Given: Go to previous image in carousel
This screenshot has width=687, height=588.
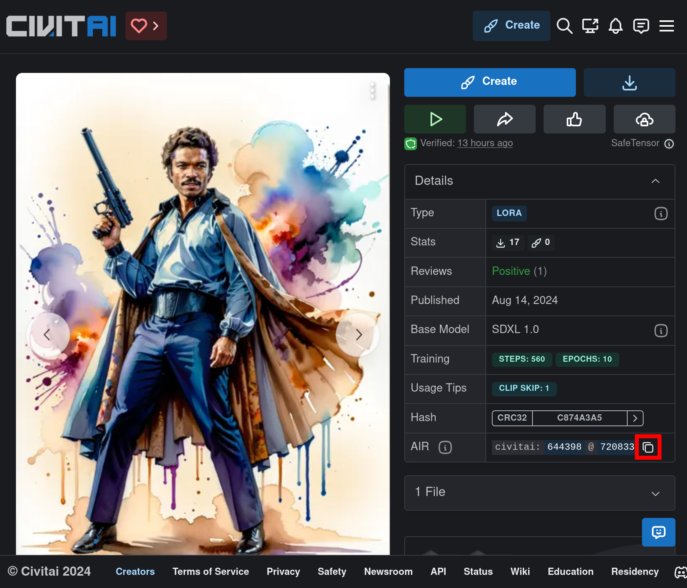Looking at the screenshot, I should pyautogui.click(x=48, y=334).
